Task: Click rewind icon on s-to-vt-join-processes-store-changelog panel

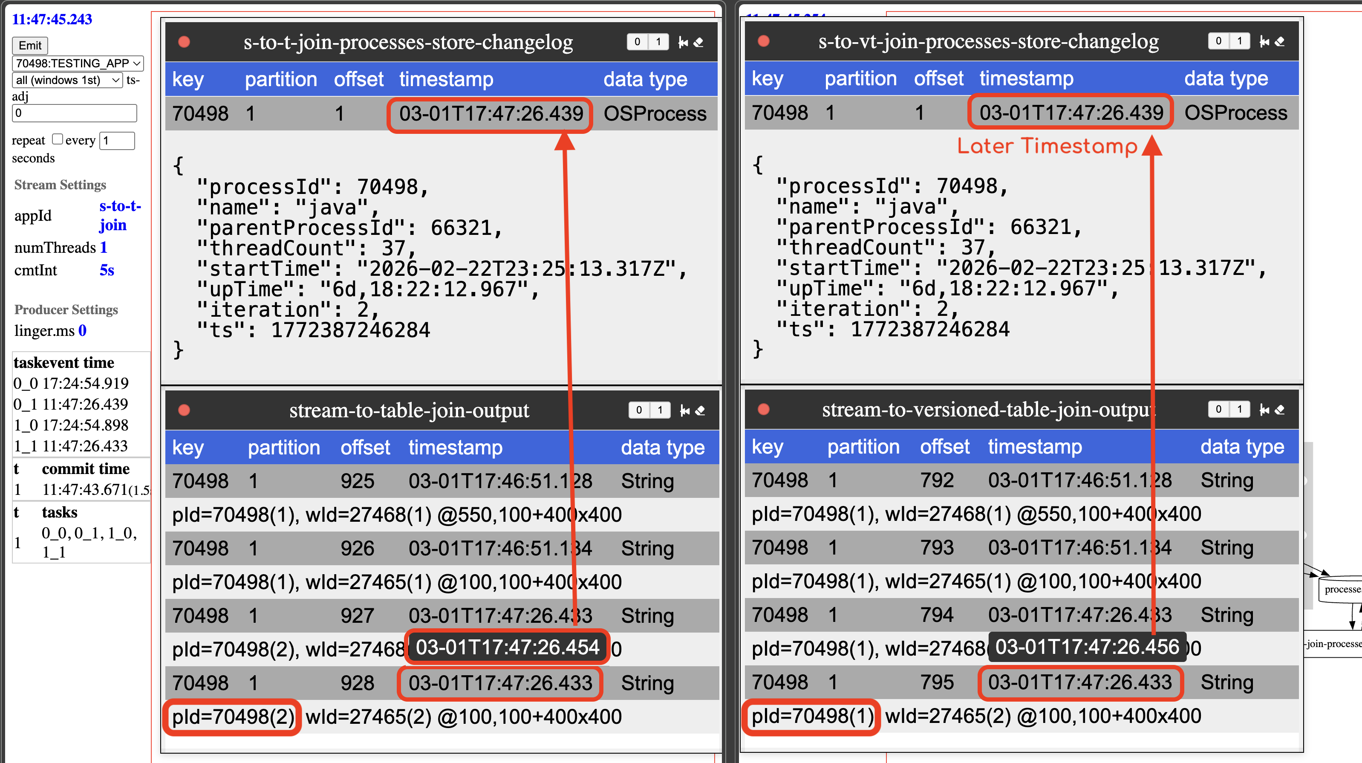Action: click(1264, 41)
